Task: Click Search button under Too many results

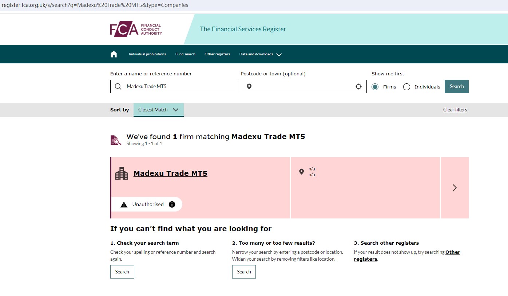Action: (x=244, y=272)
